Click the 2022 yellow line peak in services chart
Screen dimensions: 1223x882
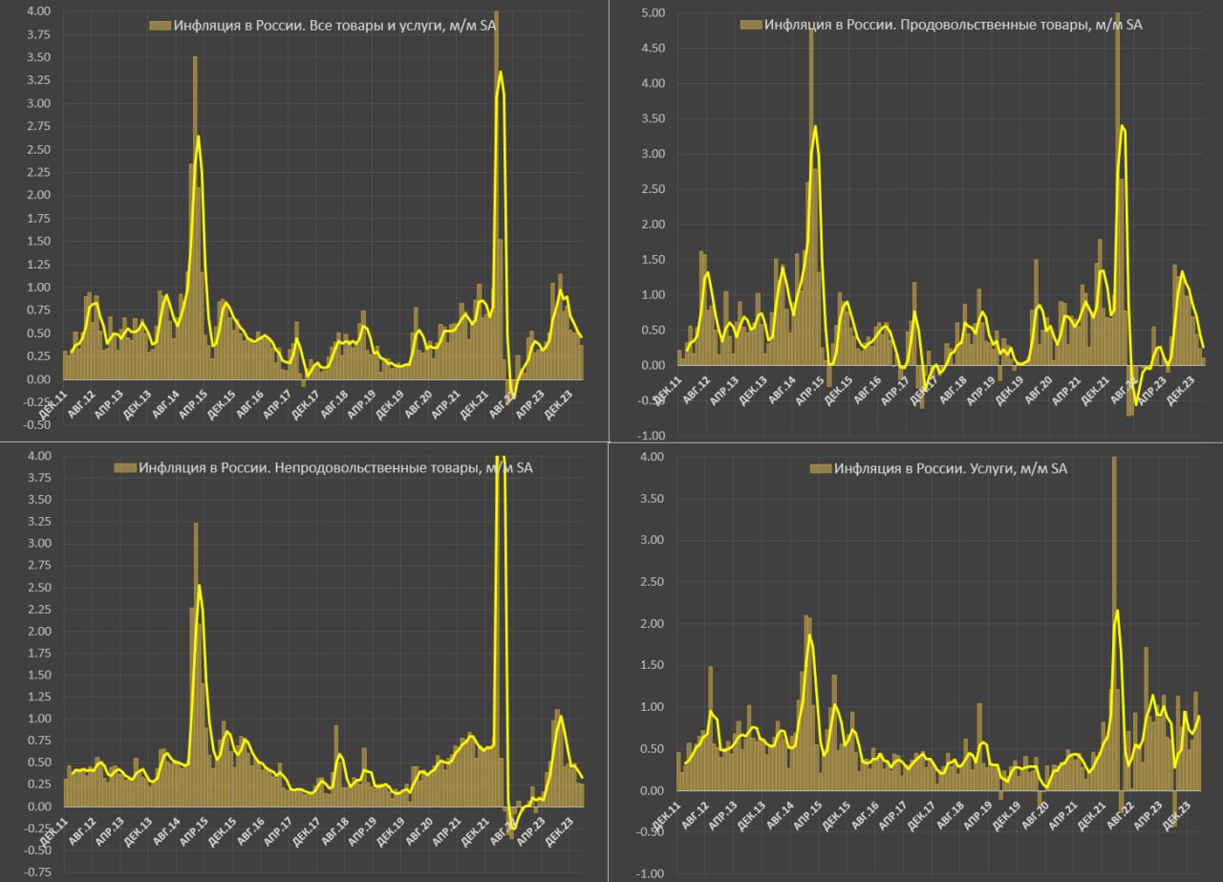[1117, 611]
